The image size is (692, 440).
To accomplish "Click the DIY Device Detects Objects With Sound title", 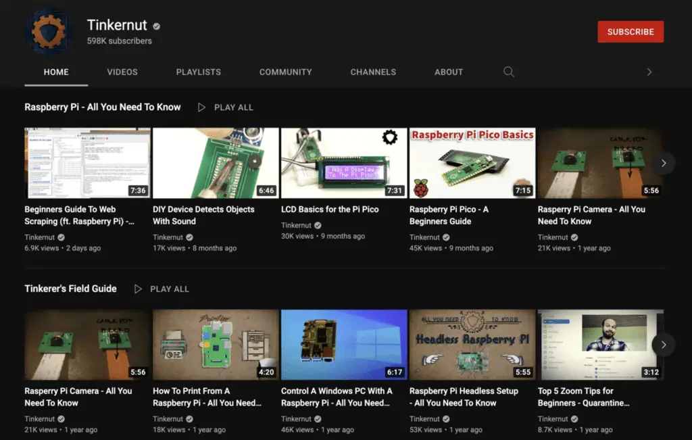I will click(203, 216).
